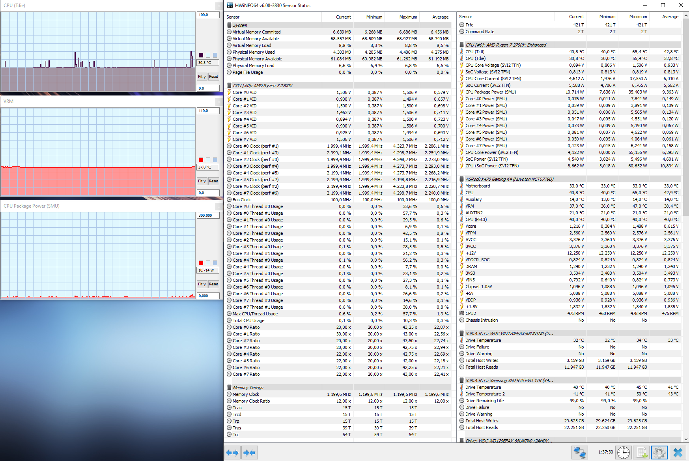Click Fit y in the CPU (Tdie) graph
This screenshot has height=461, width=689.
[202, 77]
